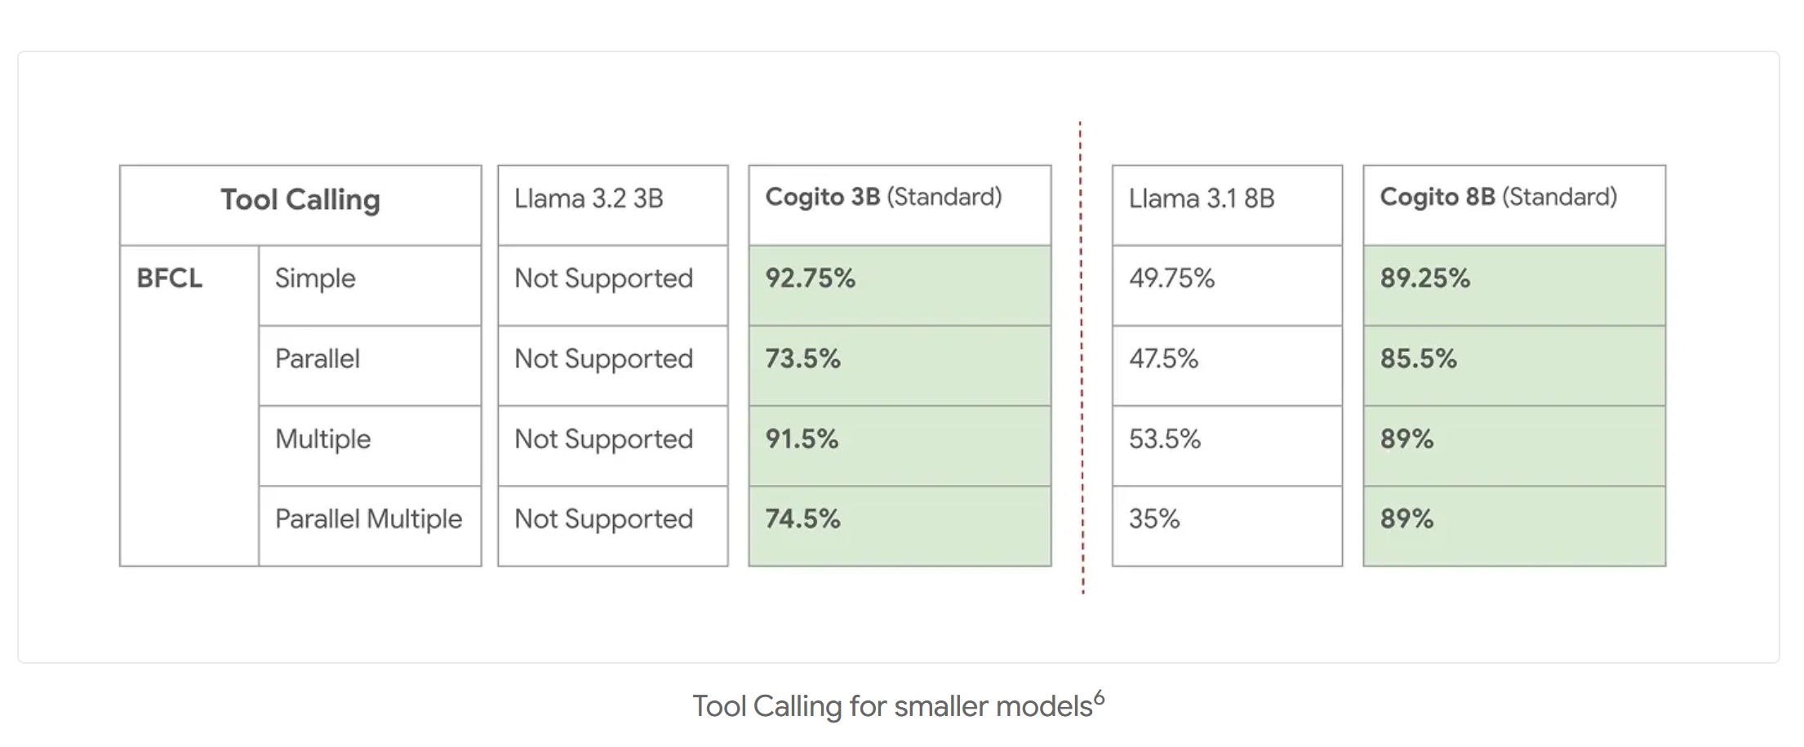Click the Tool Calling table header
Viewport: 1804px width, 747px height.
point(300,205)
